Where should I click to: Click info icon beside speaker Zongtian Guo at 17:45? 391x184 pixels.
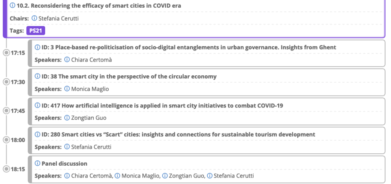(67, 118)
